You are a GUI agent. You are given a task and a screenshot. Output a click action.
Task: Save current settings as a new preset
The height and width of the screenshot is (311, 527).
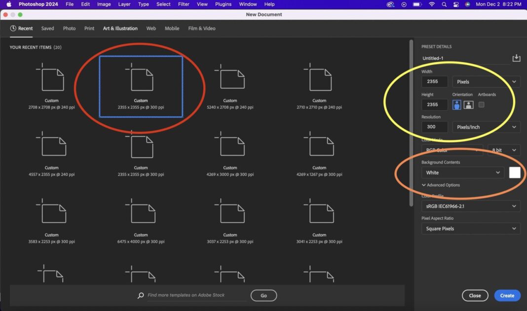pos(516,58)
